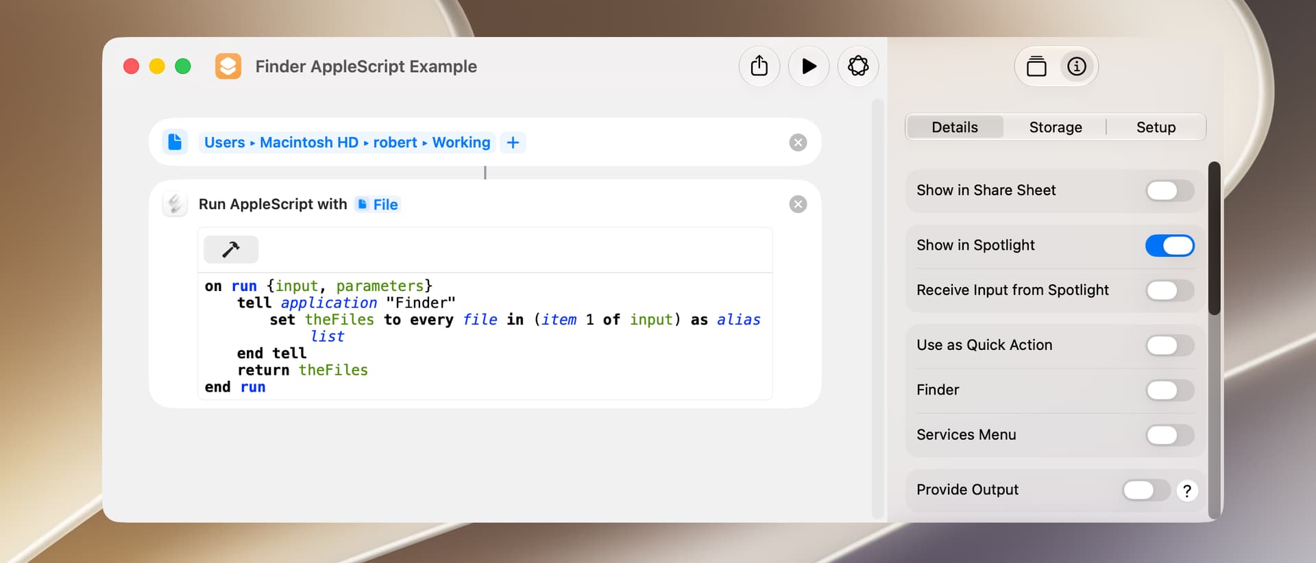1316x563 pixels.
Task: Disable Show in Spotlight toggle
Action: [x=1170, y=245]
